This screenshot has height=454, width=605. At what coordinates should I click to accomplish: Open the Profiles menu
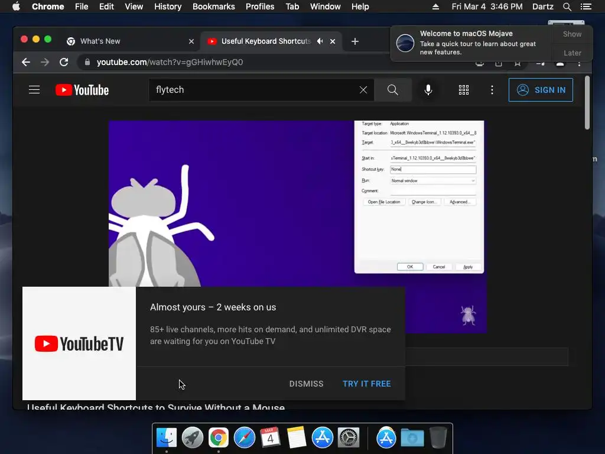pyautogui.click(x=260, y=7)
